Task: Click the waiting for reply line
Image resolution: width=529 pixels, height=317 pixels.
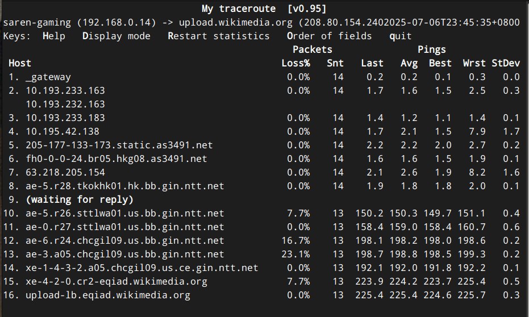Action: tap(80, 199)
